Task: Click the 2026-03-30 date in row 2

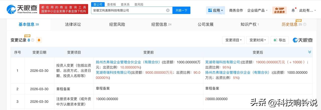Action: 39,89
